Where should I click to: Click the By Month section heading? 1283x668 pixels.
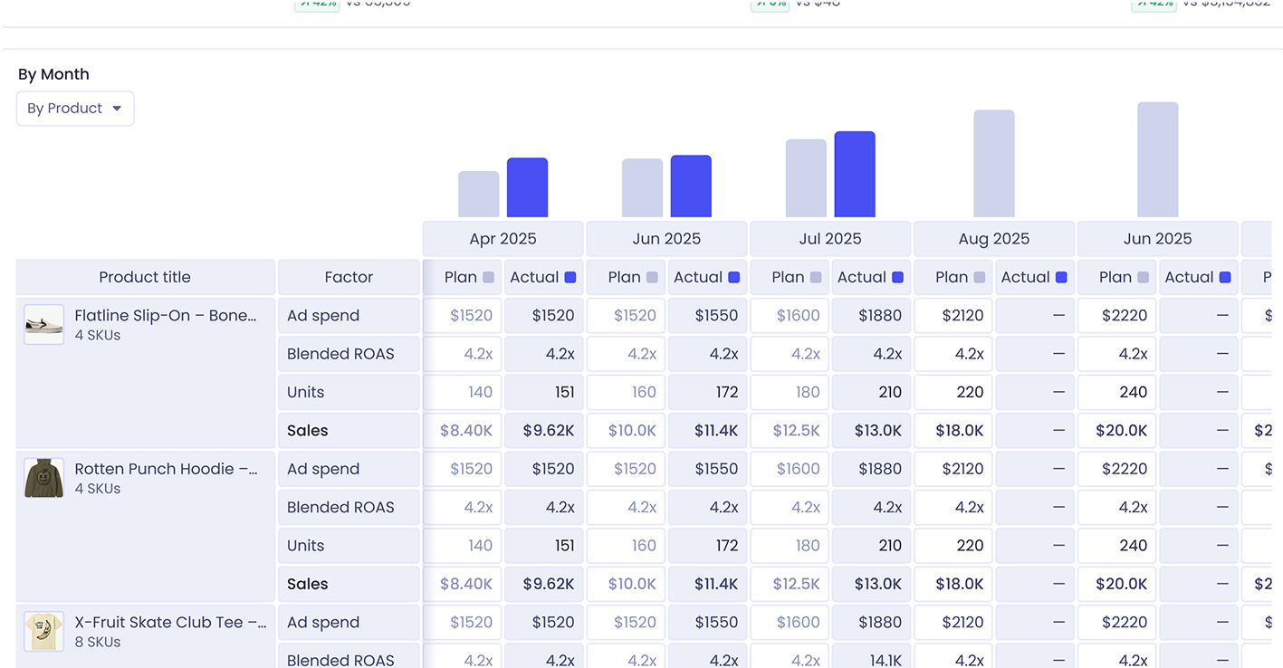point(53,74)
